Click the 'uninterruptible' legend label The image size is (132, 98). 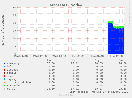click(x=19, y=82)
